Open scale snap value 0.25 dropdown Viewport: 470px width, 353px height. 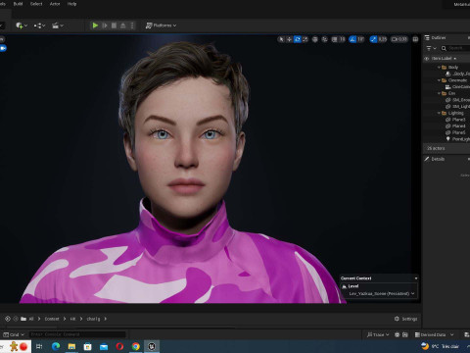coord(382,39)
